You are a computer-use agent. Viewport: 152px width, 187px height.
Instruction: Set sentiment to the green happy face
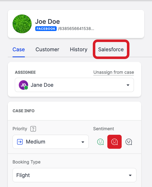click(x=100, y=142)
